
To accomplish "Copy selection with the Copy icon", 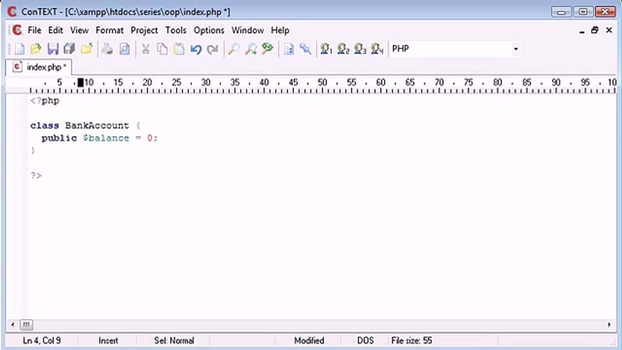I will (x=162, y=49).
